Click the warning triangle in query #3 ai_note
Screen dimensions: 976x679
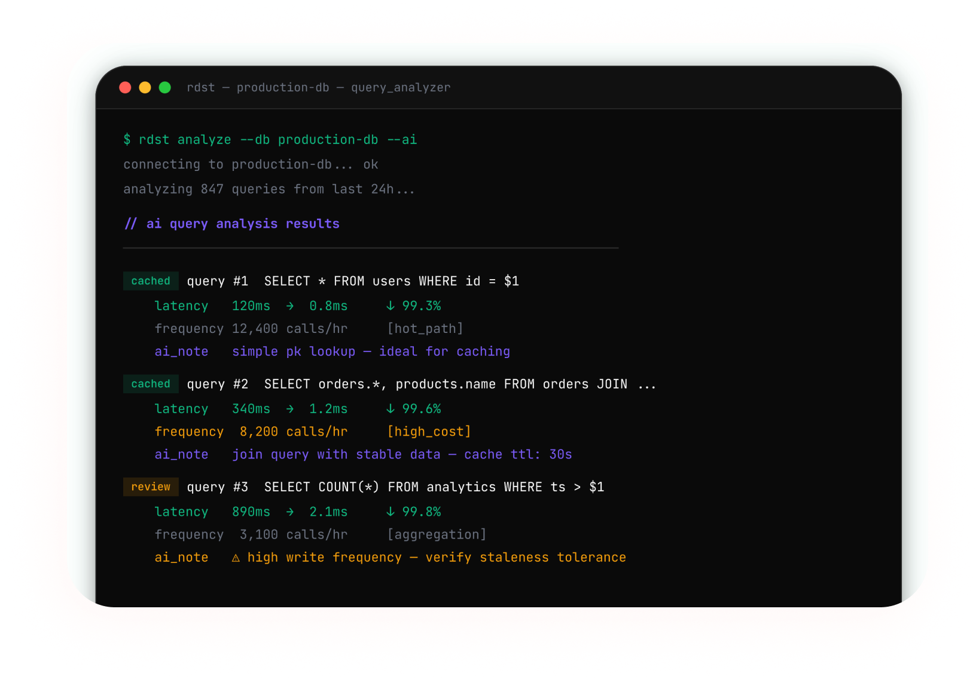coord(236,558)
